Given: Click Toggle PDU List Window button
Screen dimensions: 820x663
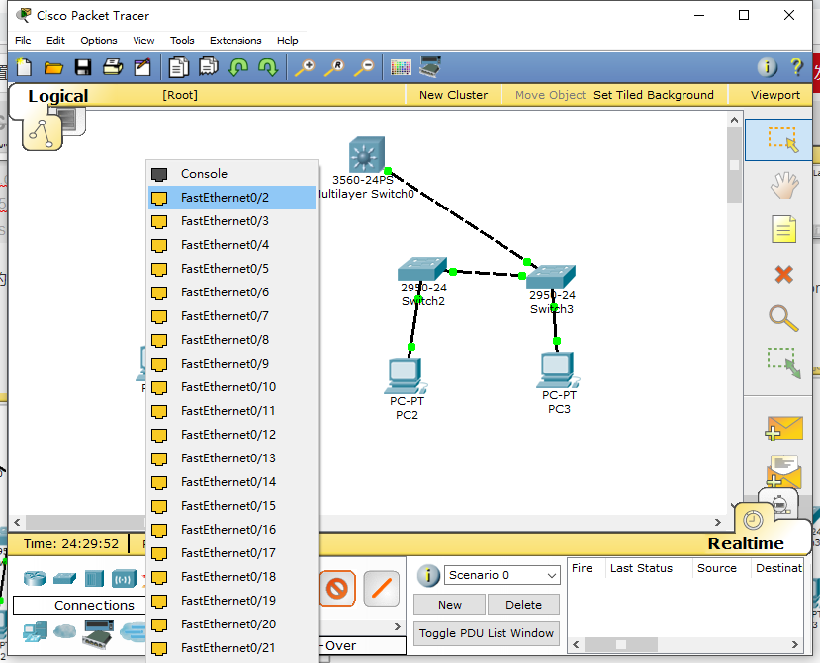Looking at the screenshot, I should click(487, 633).
